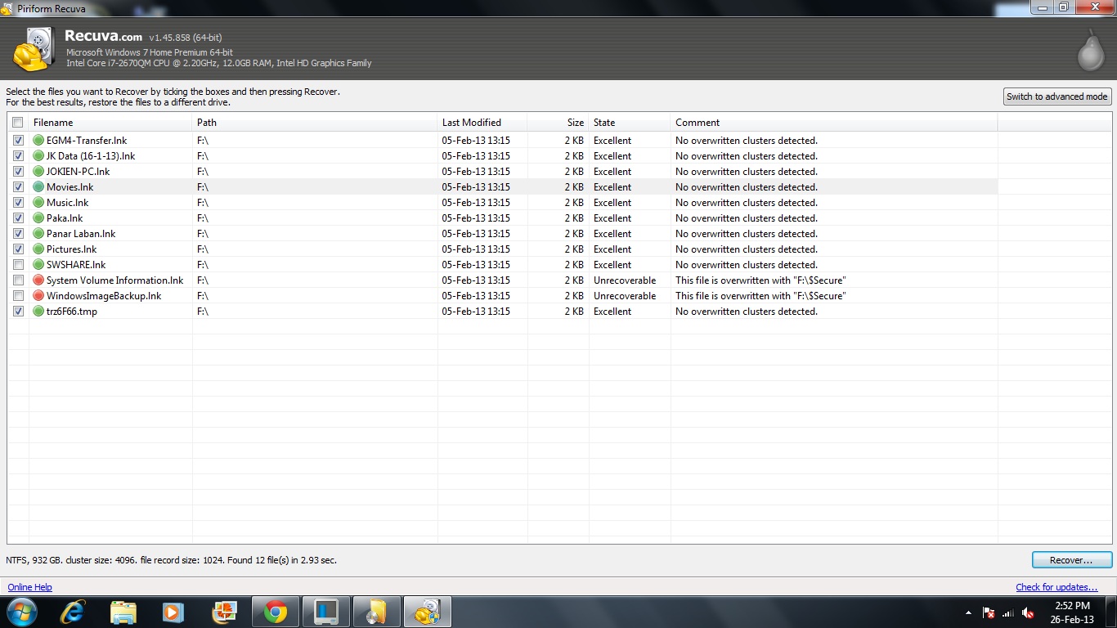Click green status dot for Paka.lnk

(x=38, y=218)
